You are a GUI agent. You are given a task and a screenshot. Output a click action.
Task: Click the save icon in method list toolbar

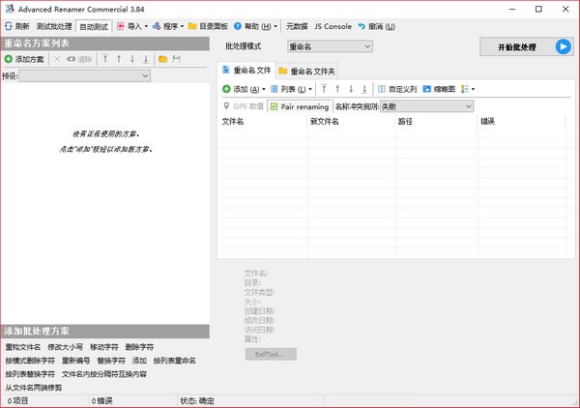coord(176,59)
